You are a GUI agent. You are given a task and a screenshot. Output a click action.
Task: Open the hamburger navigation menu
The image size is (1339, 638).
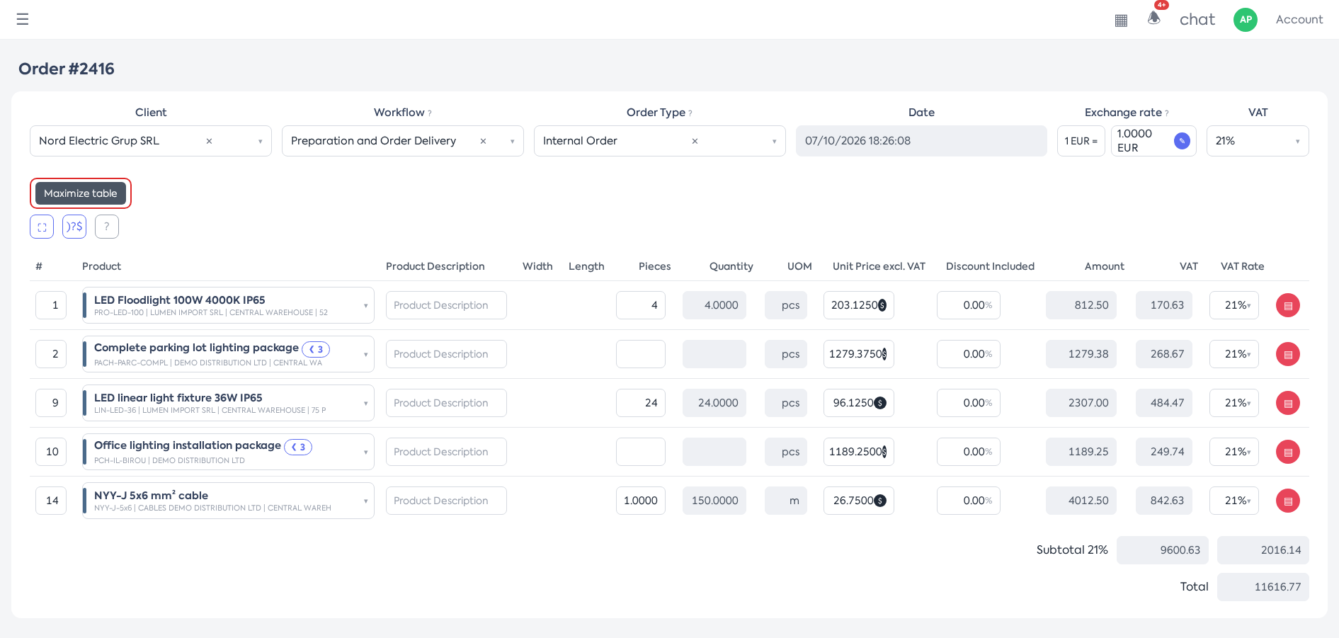click(23, 19)
